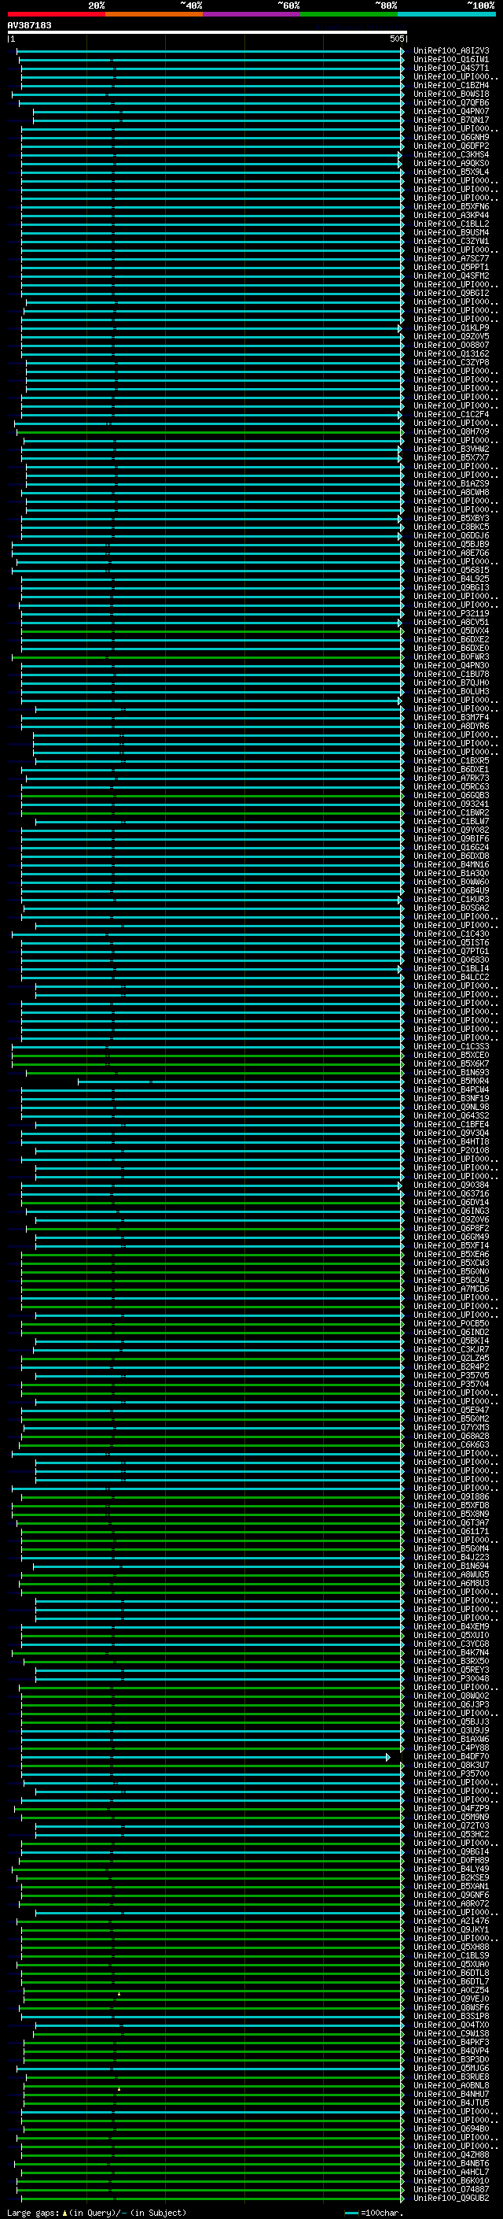
Task: Click the UniRef100_B5XFD8 hit name
Action: click(x=451, y=1505)
